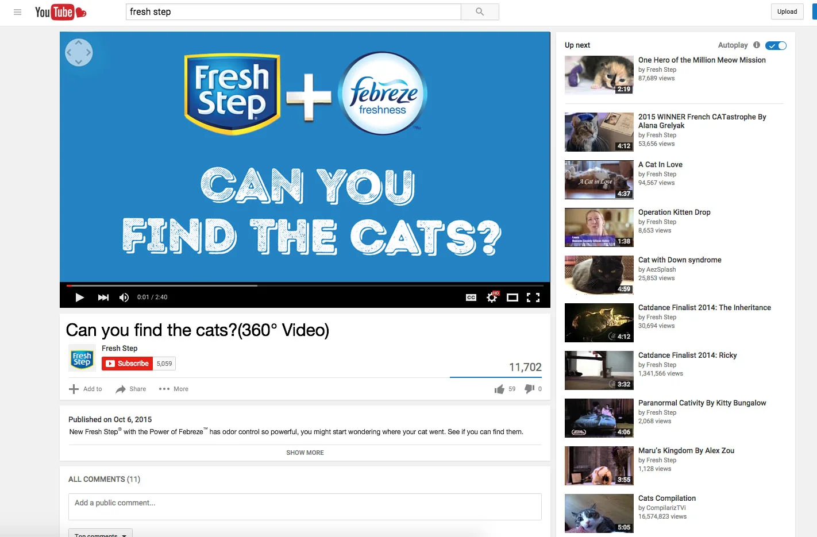The image size is (817, 537).
Task: Click the YouTube logo
Action: point(60,12)
